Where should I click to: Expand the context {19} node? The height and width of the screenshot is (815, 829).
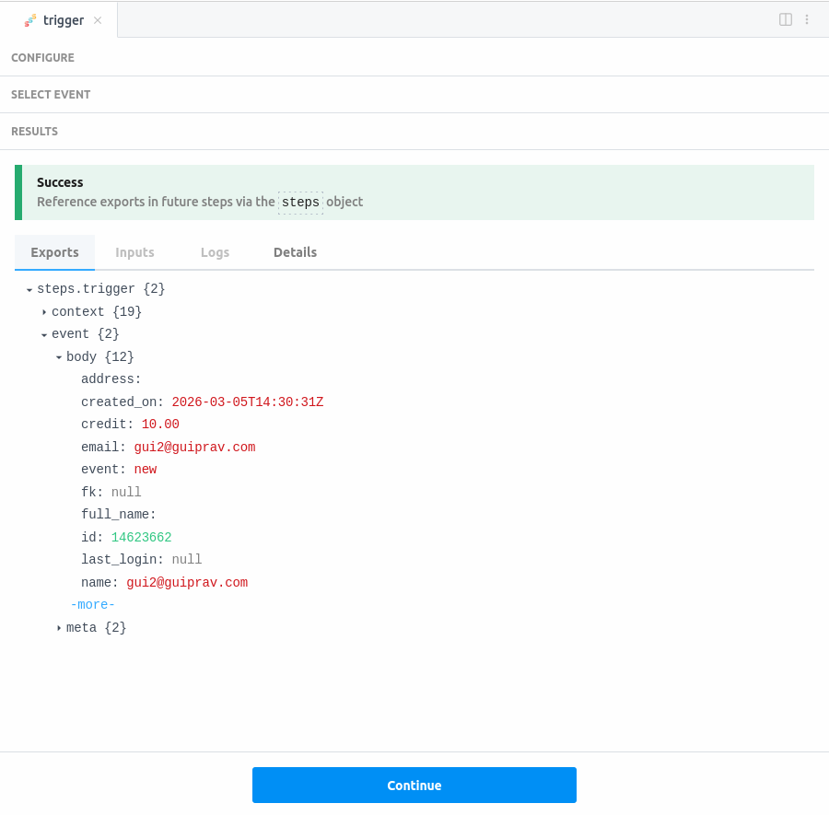pyautogui.click(x=44, y=312)
